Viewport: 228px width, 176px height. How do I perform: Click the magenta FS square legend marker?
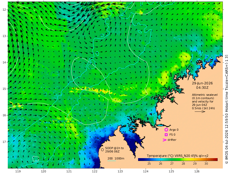pos(166,135)
